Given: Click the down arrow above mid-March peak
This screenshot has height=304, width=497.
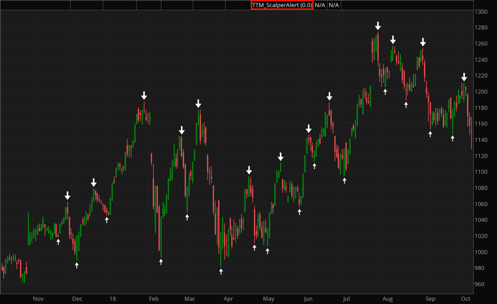Looking at the screenshot, I should coord(198,104).
